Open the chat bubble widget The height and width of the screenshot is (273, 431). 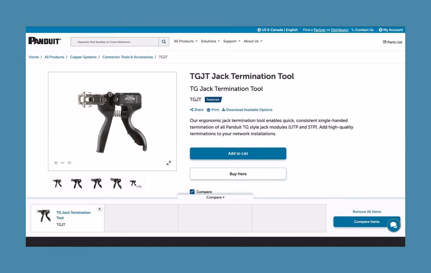[394, 225]
